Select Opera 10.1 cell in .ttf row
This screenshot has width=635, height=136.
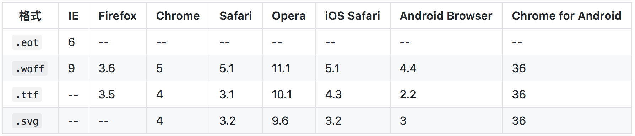[282, 95]
